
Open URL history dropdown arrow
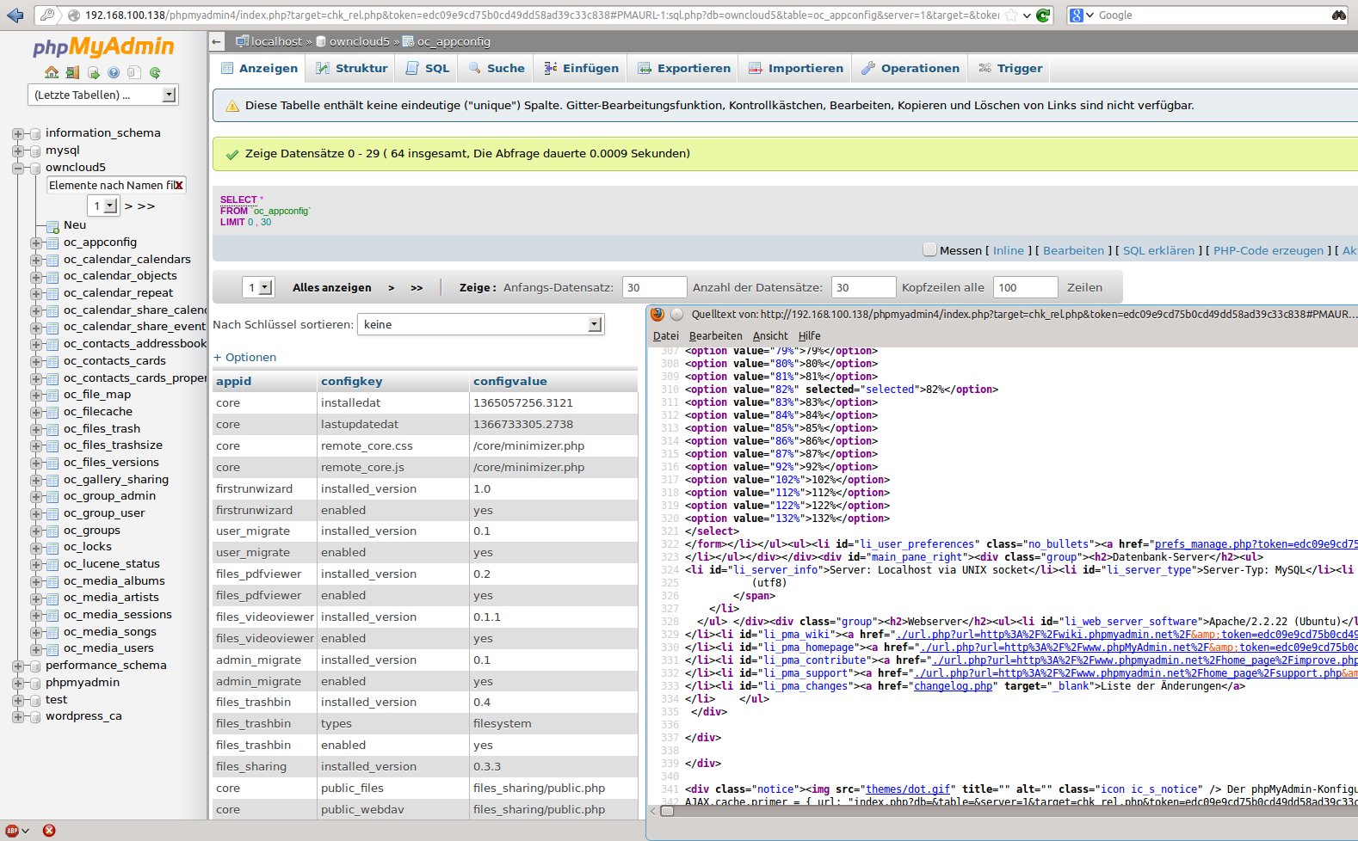coord(1027,15)
